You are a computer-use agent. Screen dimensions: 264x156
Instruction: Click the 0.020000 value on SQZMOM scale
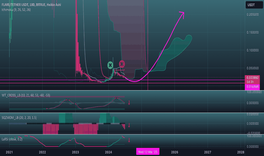tap(253, 114)
